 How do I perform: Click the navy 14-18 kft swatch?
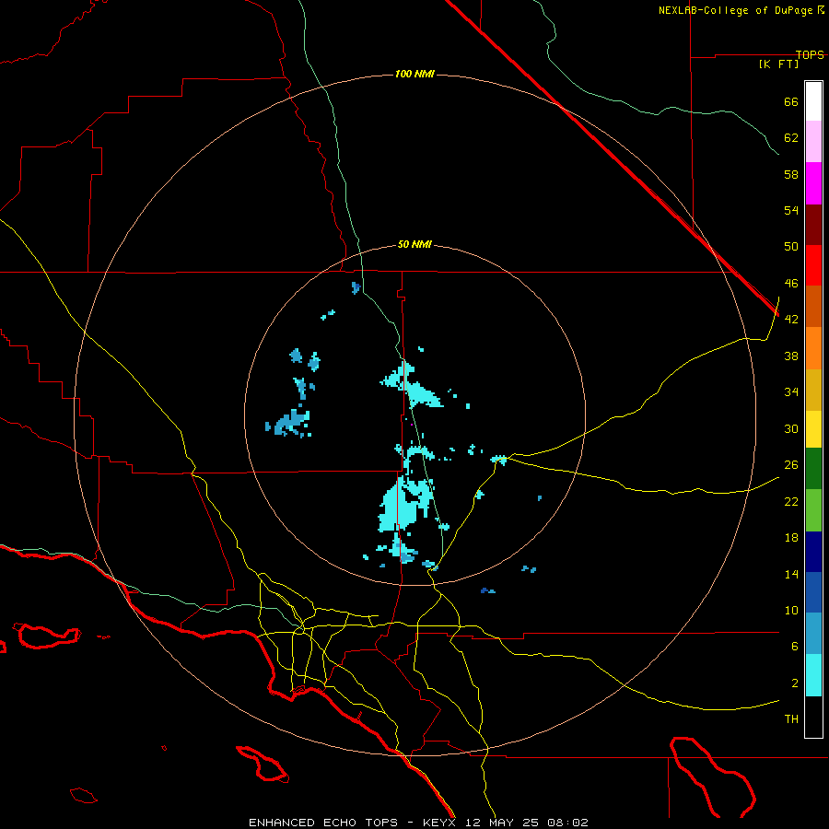(813, 552)
